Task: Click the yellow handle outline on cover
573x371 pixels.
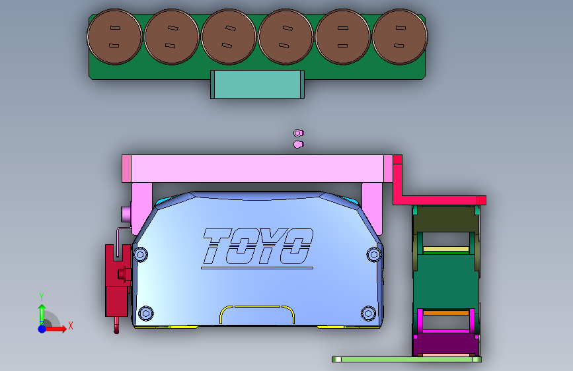Action: 257,314
